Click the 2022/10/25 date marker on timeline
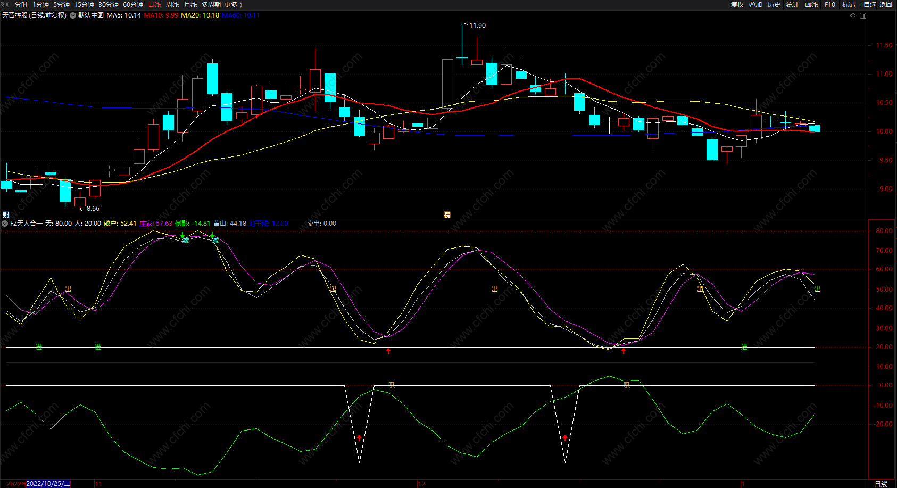 (x=48, y=484)
